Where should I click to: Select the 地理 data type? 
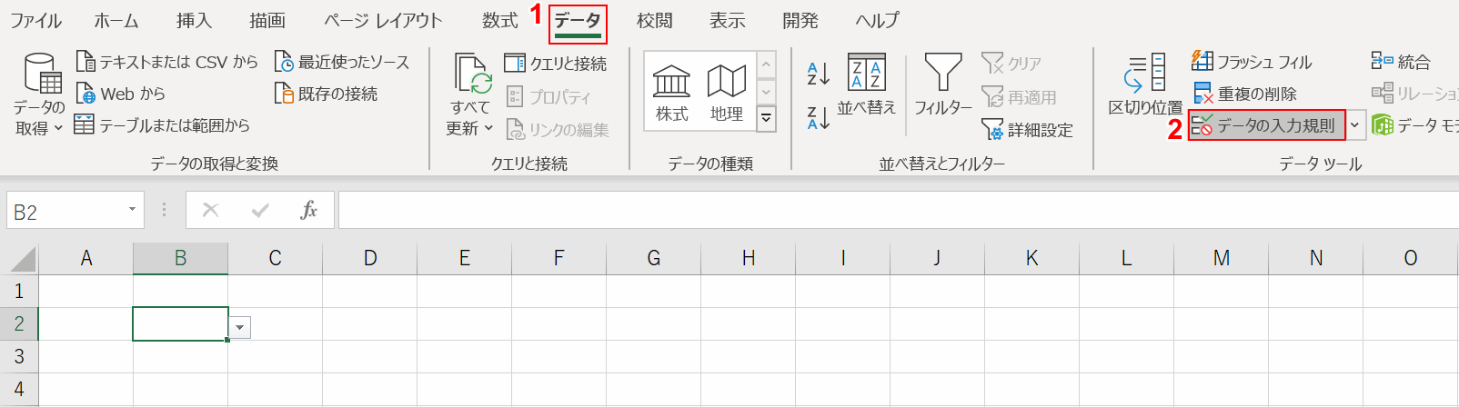pyautogui.click(x=727, y=93)
